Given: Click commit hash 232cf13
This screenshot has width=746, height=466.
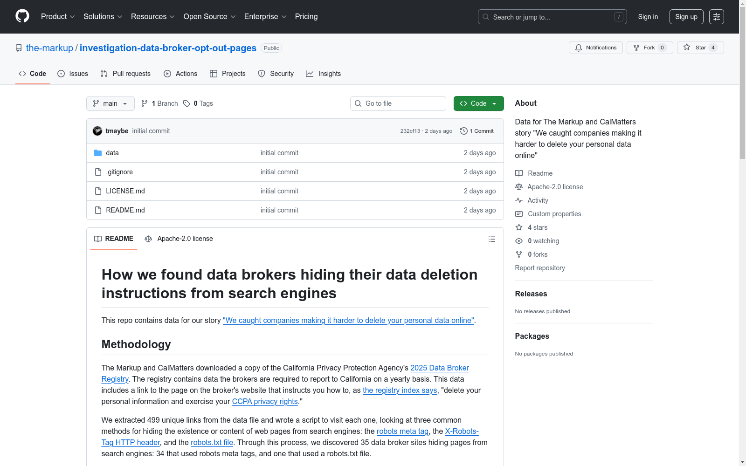Looking at the screenshot, I should tap(410, 131).
